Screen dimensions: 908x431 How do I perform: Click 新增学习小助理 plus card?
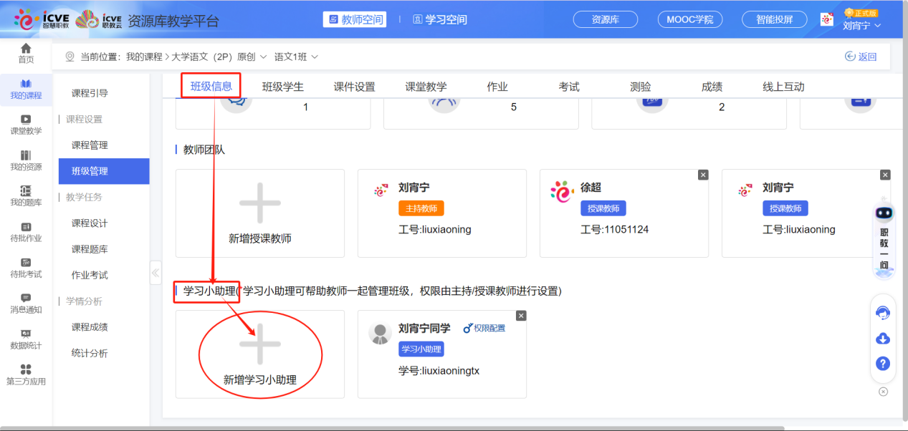(259, 354)
